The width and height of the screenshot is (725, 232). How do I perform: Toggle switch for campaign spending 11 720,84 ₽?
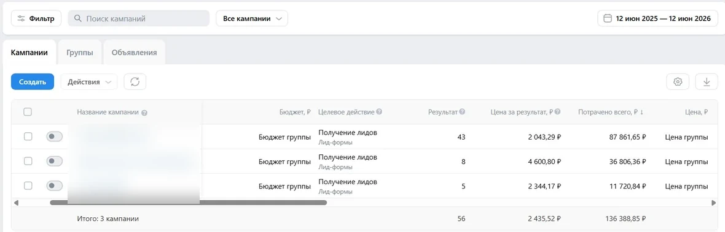(x=54, y=185)
